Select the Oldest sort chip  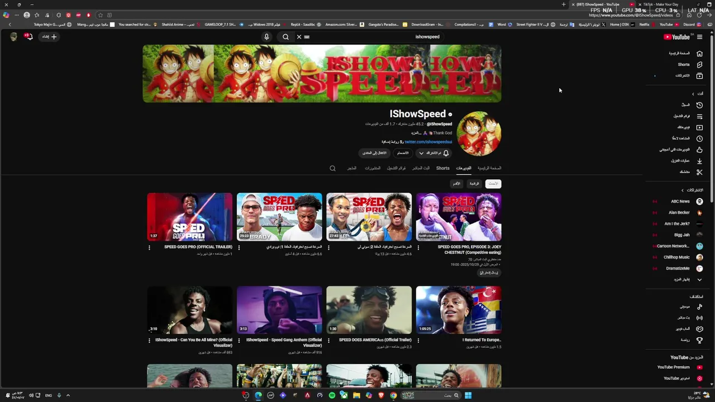pyautogui.click(x=456, y=184)
